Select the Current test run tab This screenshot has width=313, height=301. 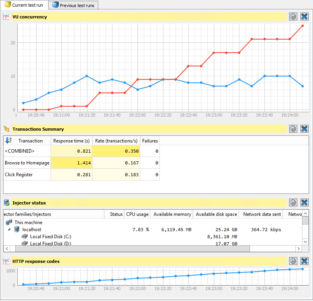click(24, 5)
